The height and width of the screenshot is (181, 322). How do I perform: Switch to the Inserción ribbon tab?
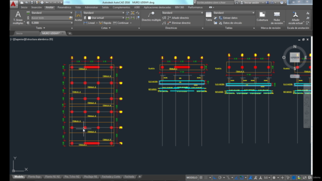point(36,8)
